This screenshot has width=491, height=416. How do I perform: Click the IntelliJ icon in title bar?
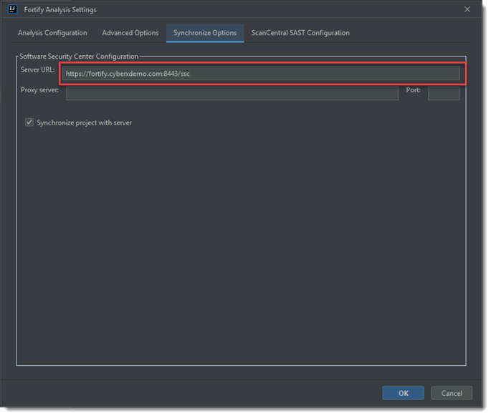point(13,9)
